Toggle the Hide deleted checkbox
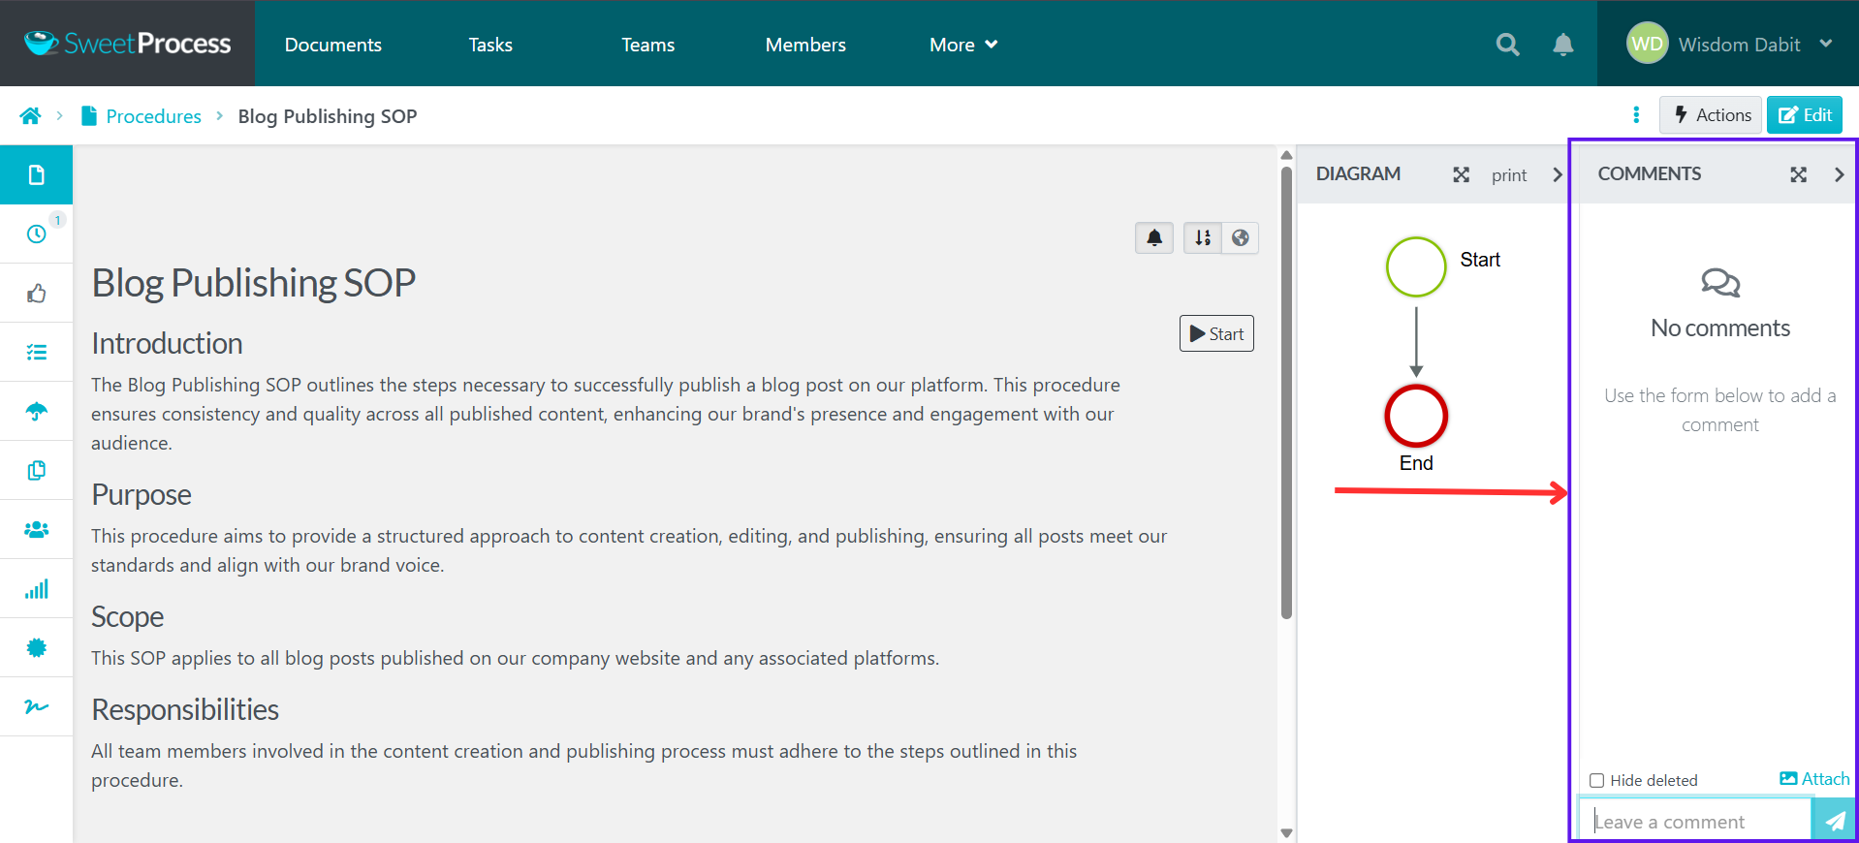1859x843 pixels. click(x=1596, y=780)
